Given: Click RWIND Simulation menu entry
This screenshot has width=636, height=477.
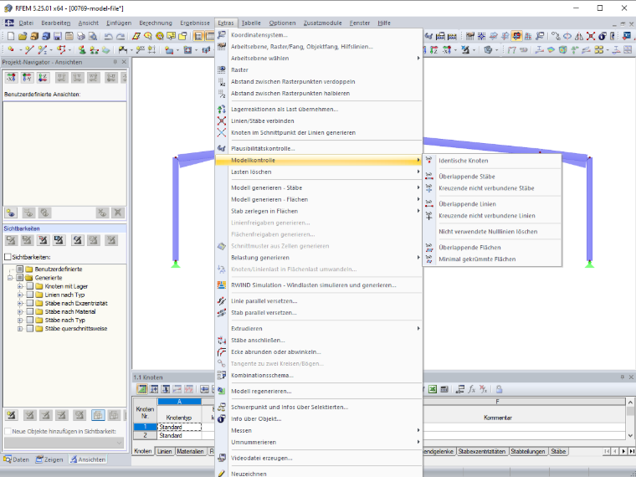Looking at the screenshot, I should click(319, 285).
